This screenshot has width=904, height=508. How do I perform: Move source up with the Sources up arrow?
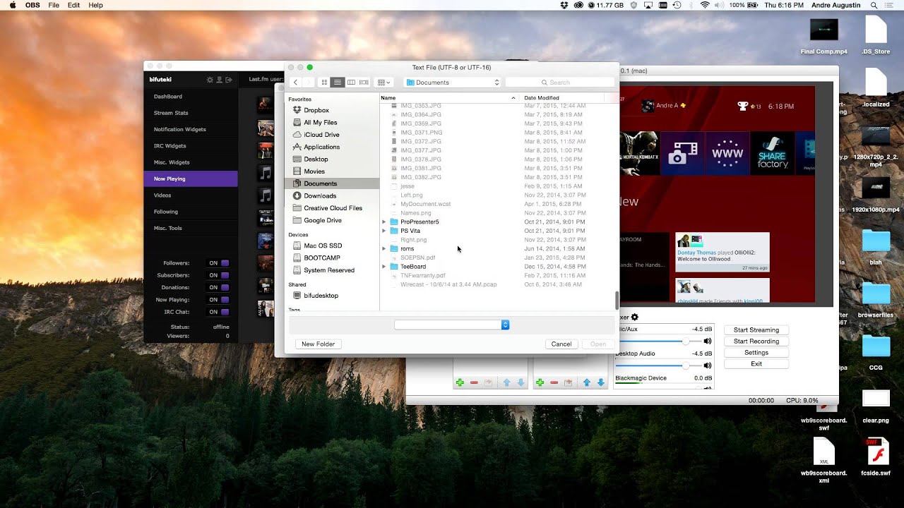[x=586, y=382]
